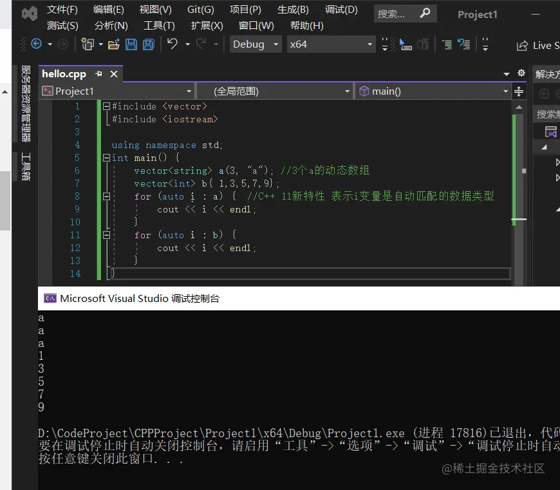Close the hello.cpp tab
560x490 pixels.
click(x=113, y=74)
